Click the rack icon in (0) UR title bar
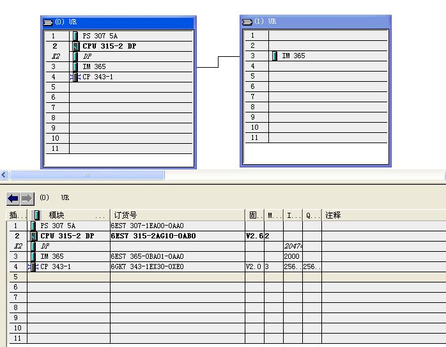Viewport: 446px width, 347px height. [48, 22]
